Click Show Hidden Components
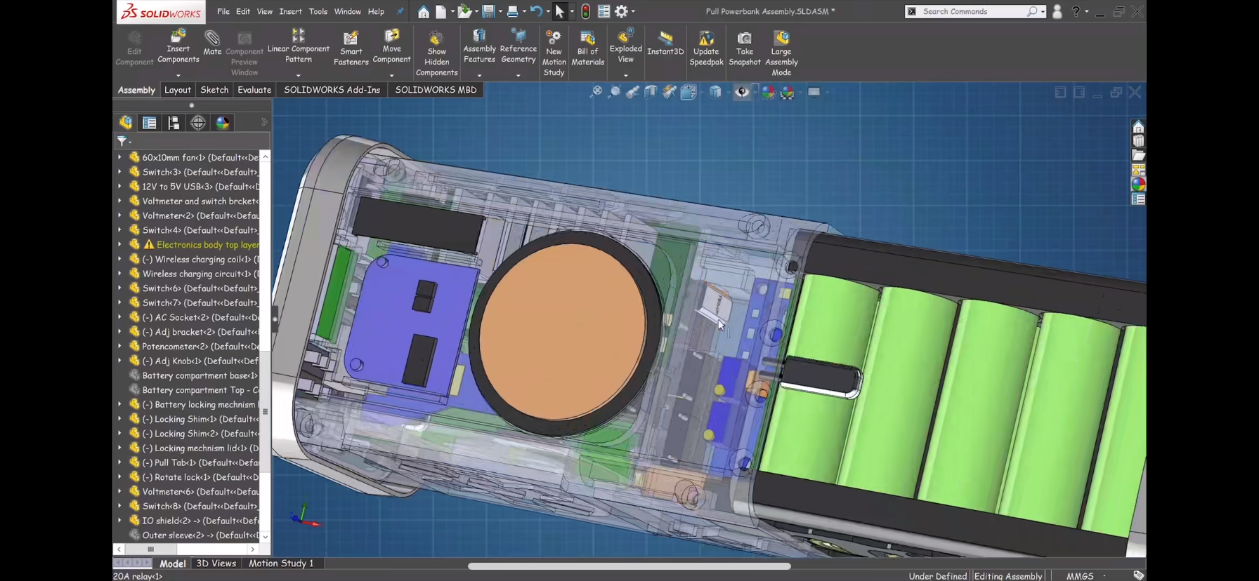 click(436, 54)
